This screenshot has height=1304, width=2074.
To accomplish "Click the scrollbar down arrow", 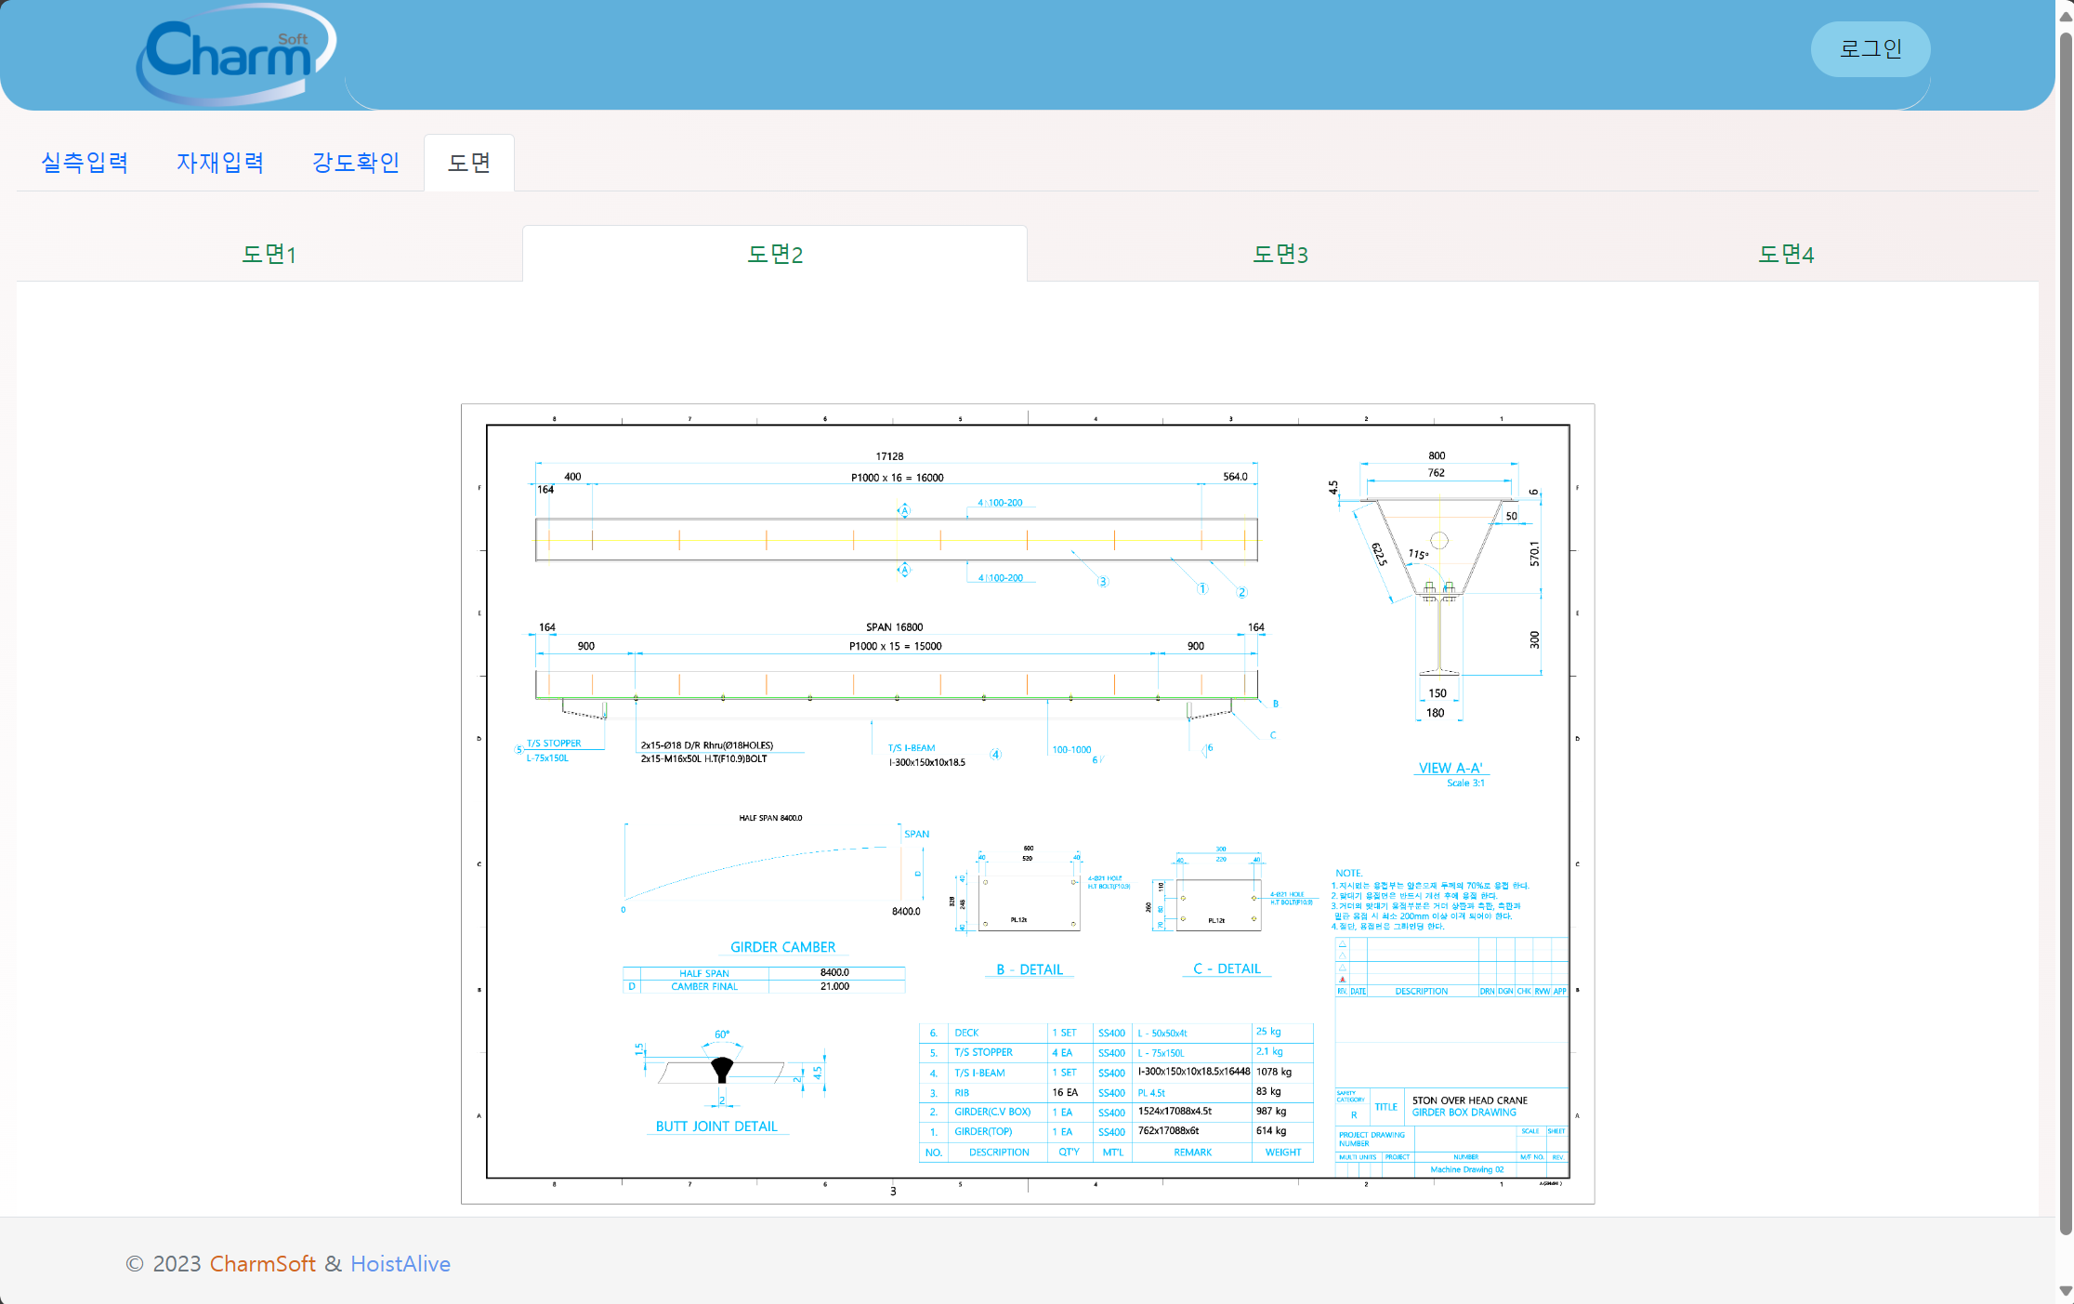I will (x=2065, y=1291).
